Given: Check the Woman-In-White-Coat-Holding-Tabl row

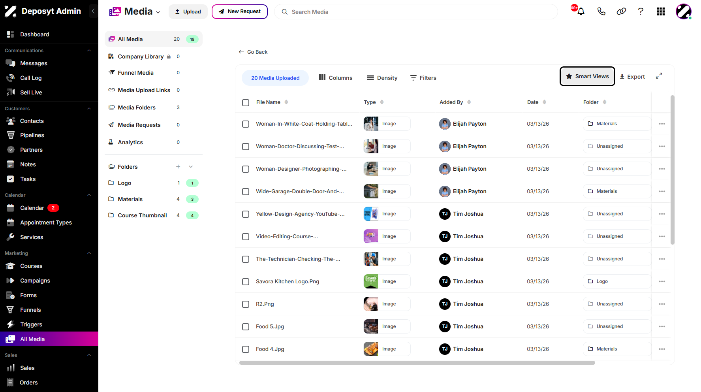Looking at the screenshot, I should click(x=246, y=124).
